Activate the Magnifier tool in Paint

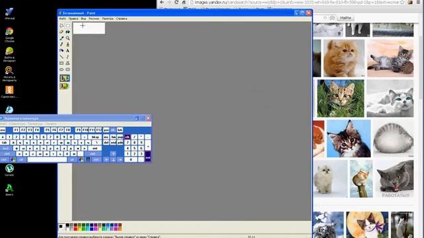[68, 38]
